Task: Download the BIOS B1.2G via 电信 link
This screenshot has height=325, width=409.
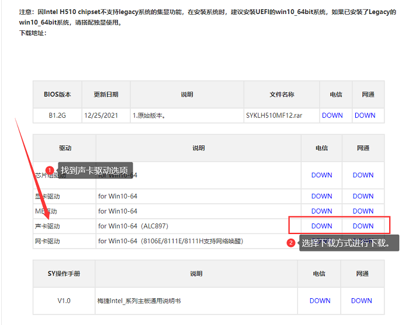Action: coord(332,116)
